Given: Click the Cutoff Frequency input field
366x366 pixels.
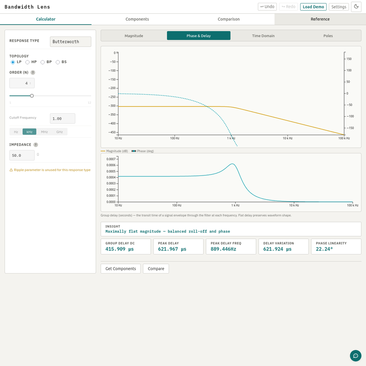Looking at the screenshot, I should (63, 119).
